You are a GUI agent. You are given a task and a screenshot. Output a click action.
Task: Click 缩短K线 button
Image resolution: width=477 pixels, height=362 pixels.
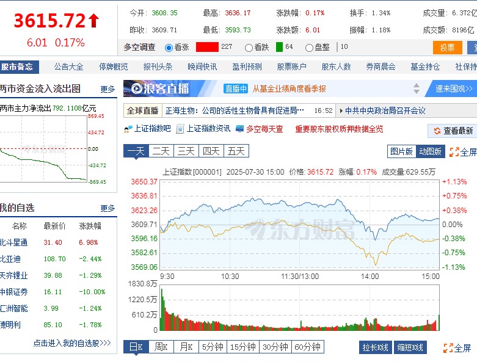point(410,347)
